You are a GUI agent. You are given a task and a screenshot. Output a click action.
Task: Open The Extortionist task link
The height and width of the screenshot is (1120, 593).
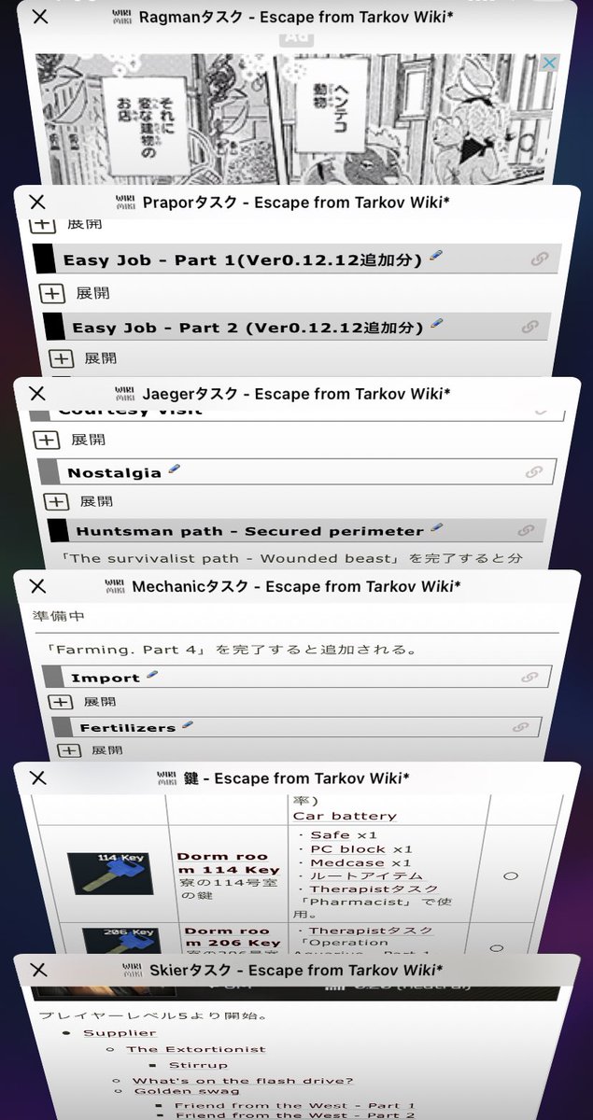[x=196, y=1049]
